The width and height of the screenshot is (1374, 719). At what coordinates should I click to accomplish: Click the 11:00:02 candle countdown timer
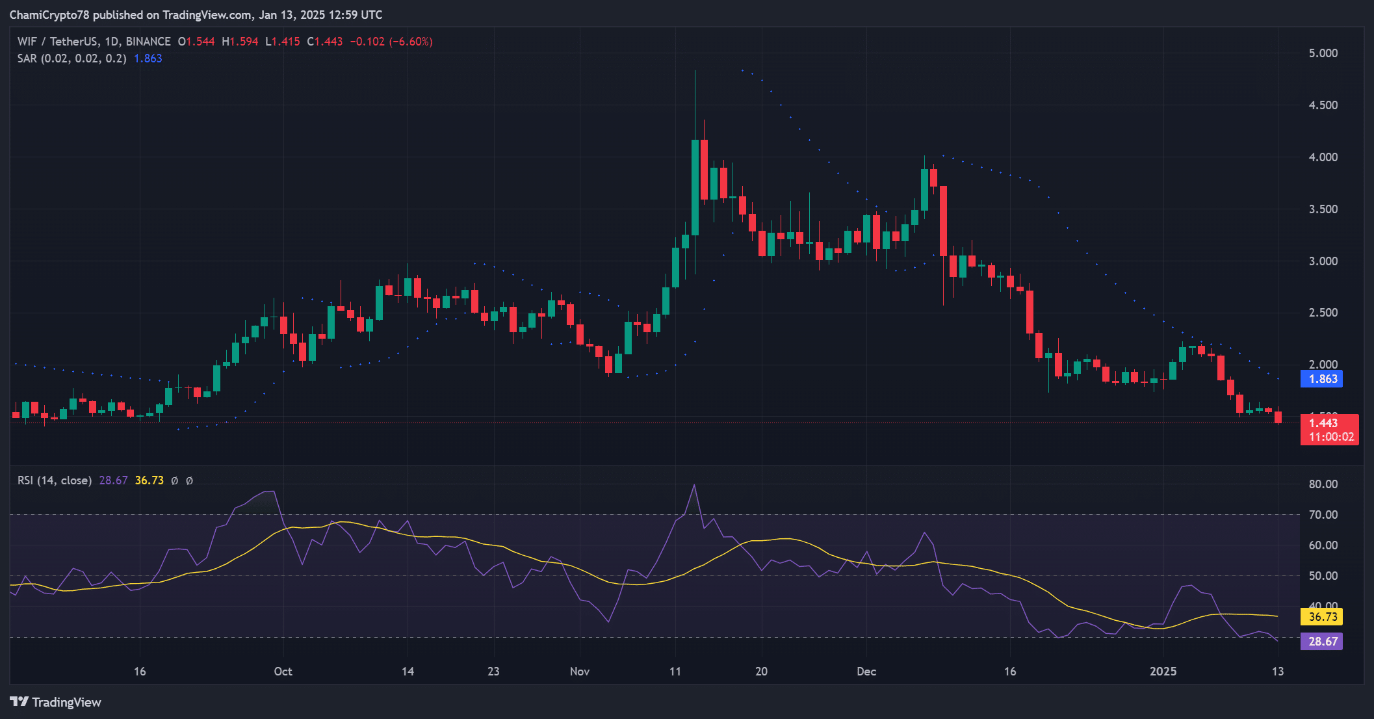(x=1330, y=438)
